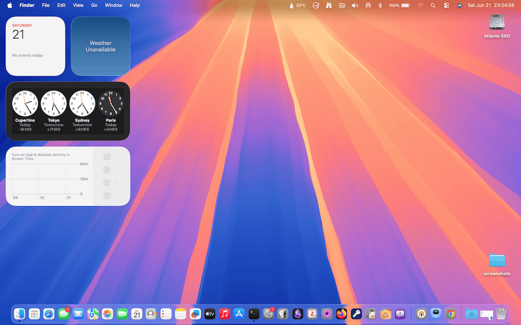Open Control Center in menu bar
The image size is (521, 325).
tap(446, 5)
